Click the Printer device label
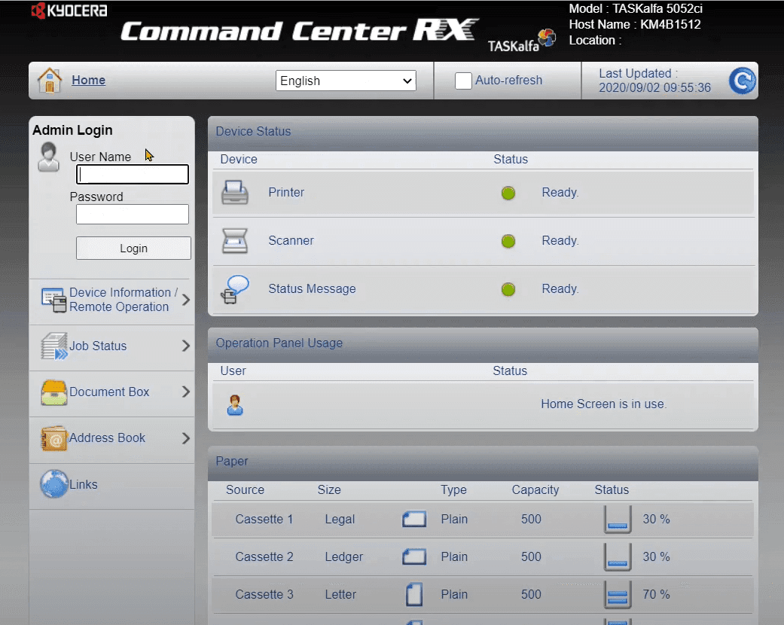Screen dimensions: 784x625 286,193
